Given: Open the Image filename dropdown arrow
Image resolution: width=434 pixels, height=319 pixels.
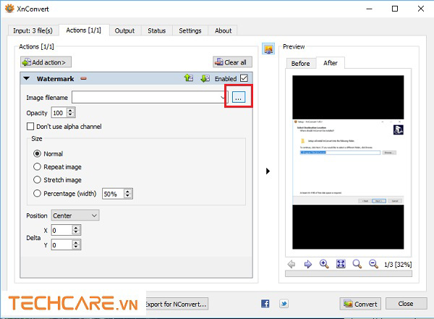Looking at the screenshot, I should pos(223,97).
